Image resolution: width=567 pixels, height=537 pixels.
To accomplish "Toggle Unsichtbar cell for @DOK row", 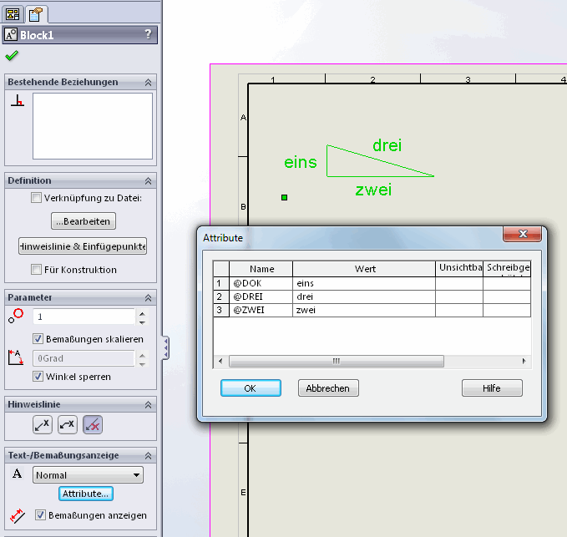I will click(x=459, y=283).
